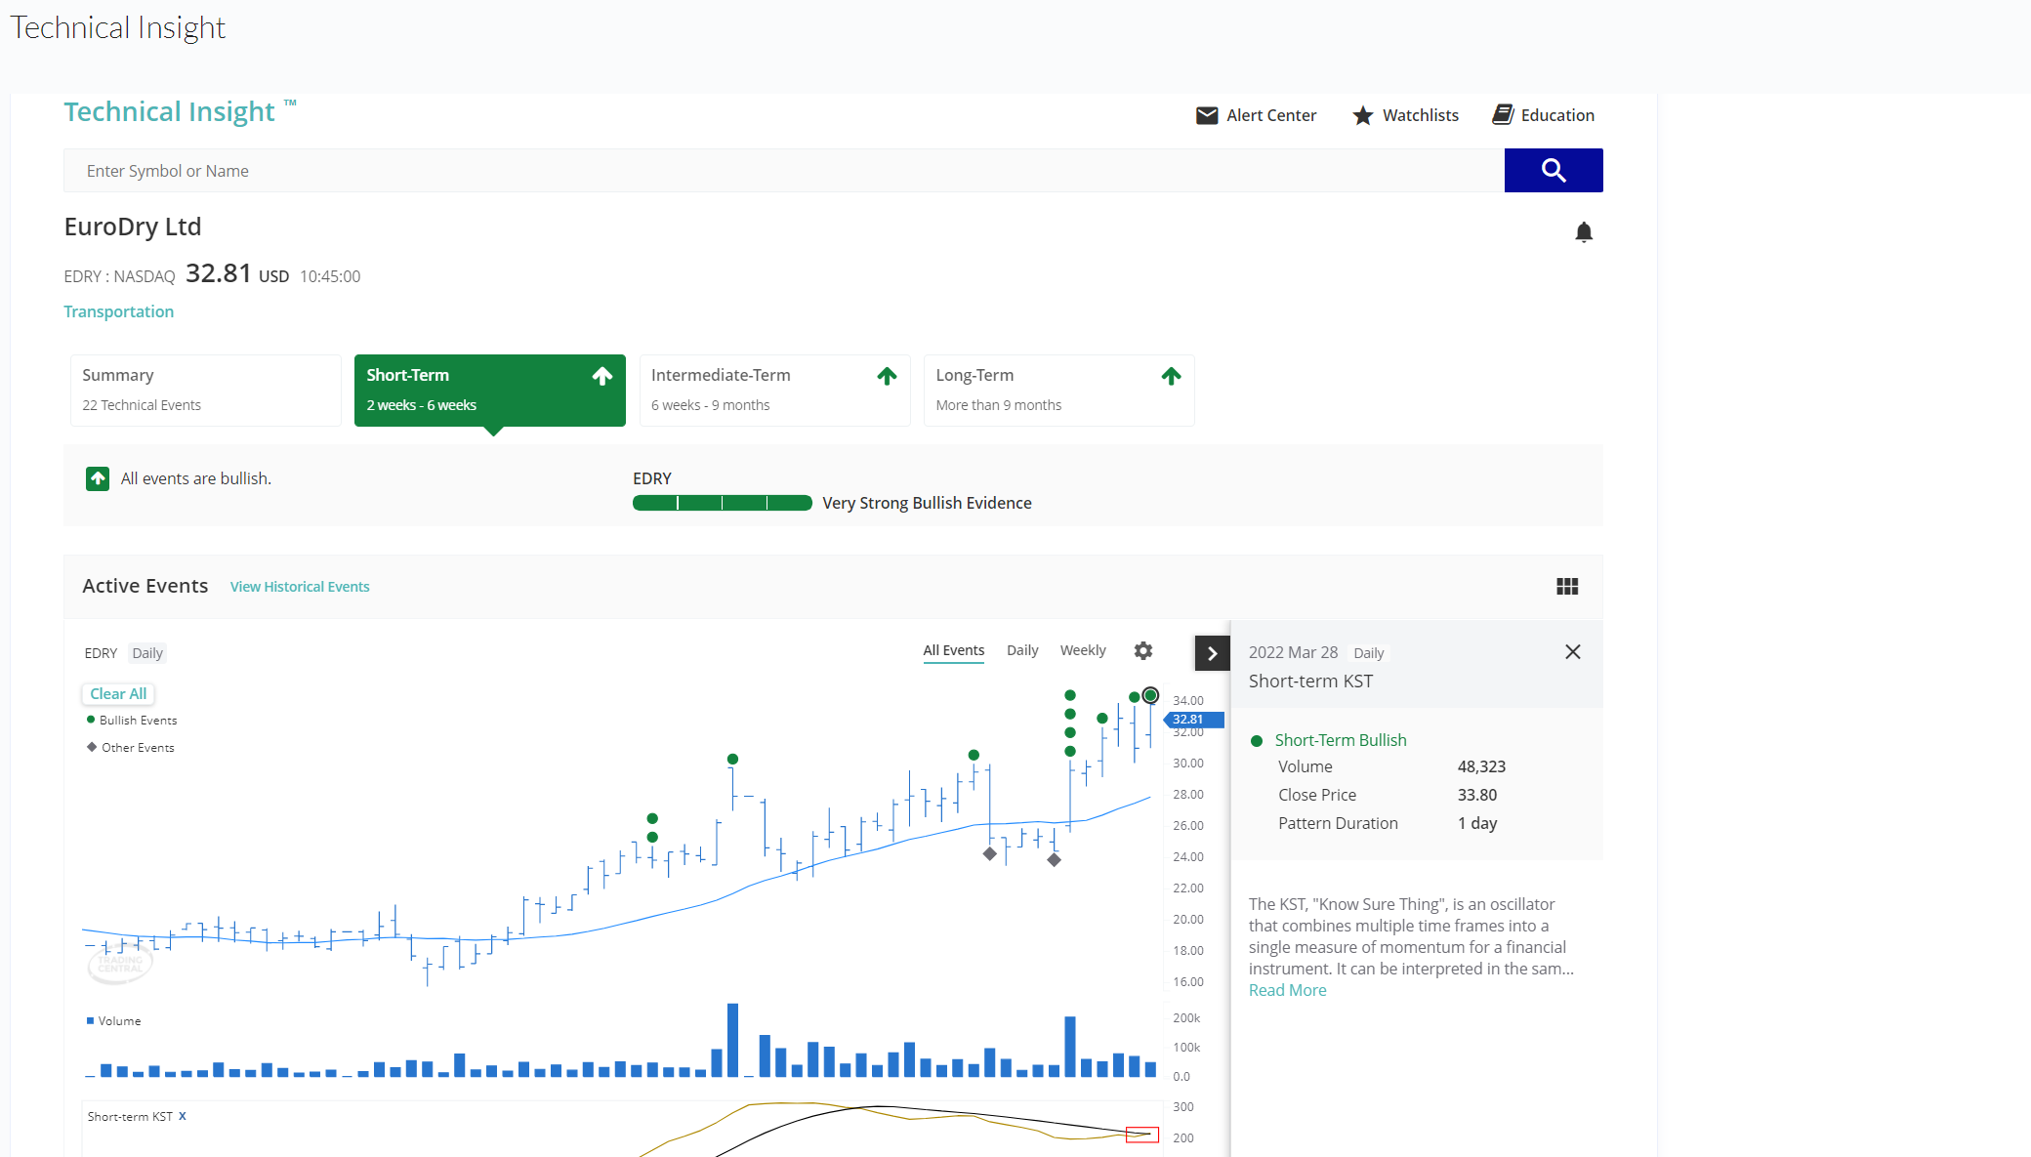The height and width of the screenshot is (1157, 2031).
Task: Open Watchlists star link
Action: point(1405,115)
